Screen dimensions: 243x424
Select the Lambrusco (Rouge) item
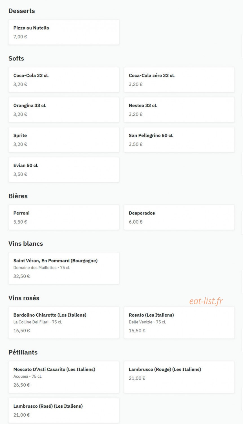tap(179, 377)
